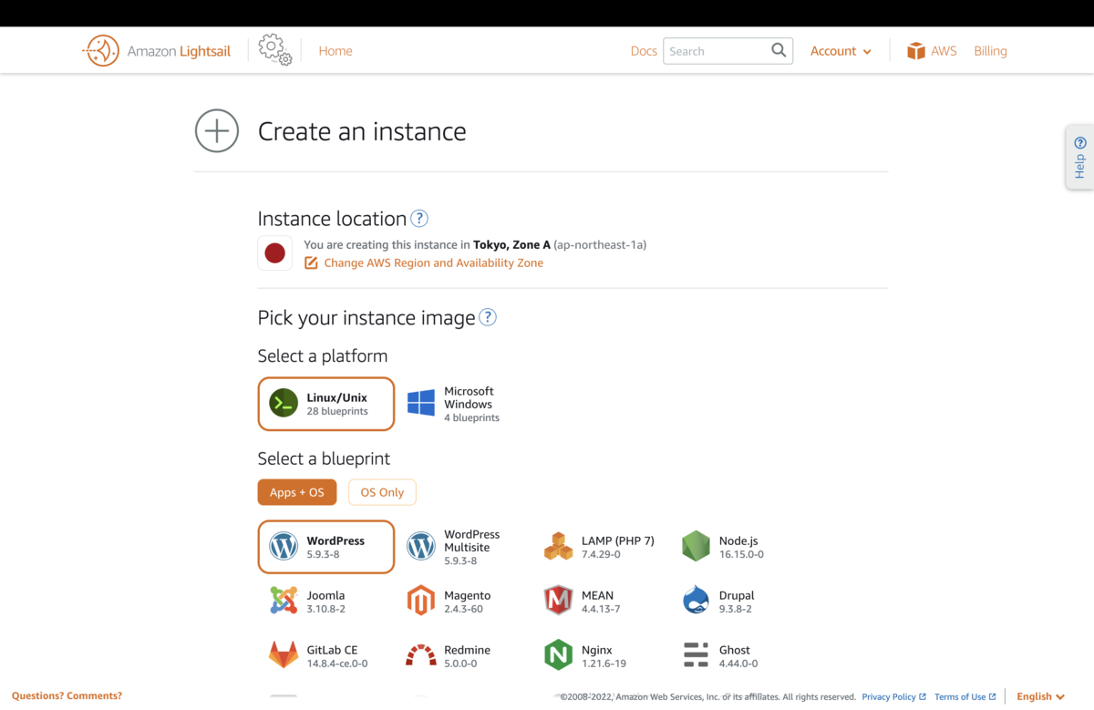The image size is (1094, 710).
Task: Choose LAMP (PHP 7) blueprint
Action: tap(600, 547)
